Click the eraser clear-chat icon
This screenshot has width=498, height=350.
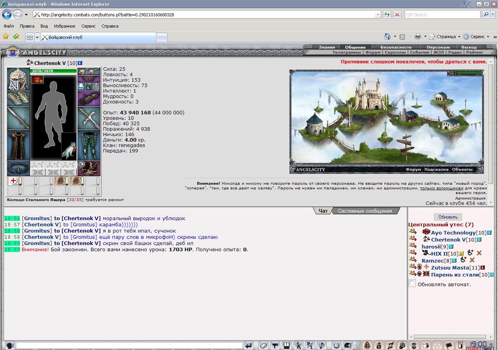(263, 345)
